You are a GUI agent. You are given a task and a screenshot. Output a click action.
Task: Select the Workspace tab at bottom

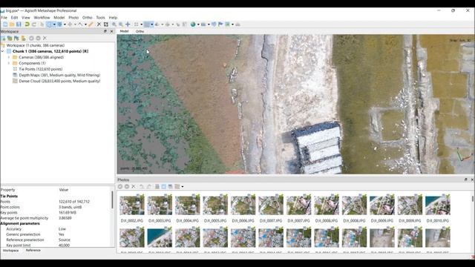pyautogui.click(x=11, y=251)
